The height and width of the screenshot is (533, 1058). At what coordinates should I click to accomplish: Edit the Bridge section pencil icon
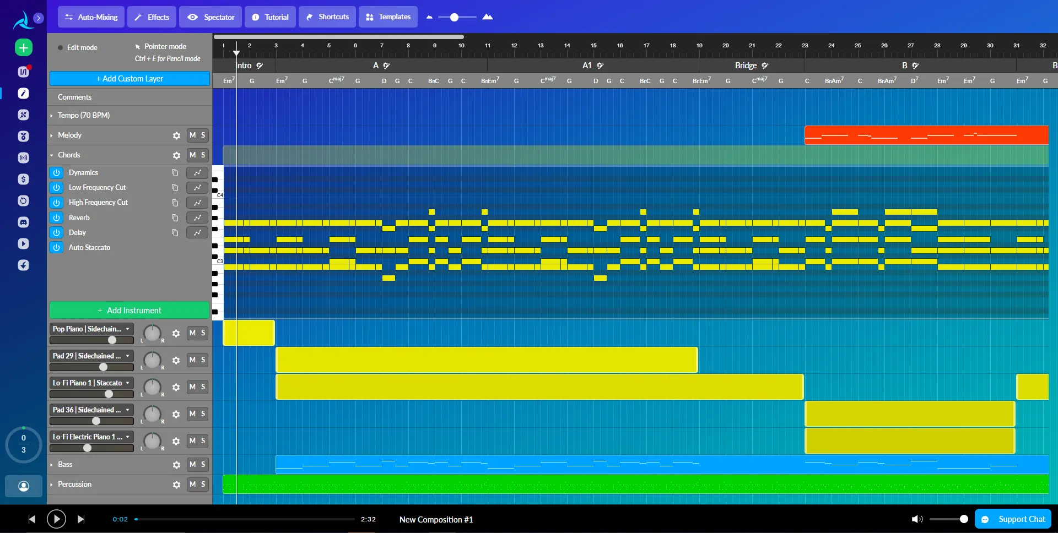765,66
